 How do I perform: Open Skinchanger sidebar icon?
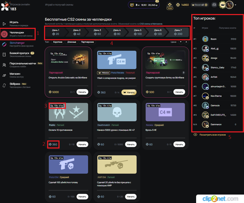(4, 44)
